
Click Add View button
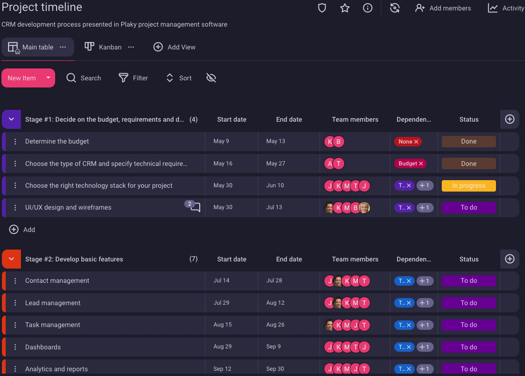(175, 47)
